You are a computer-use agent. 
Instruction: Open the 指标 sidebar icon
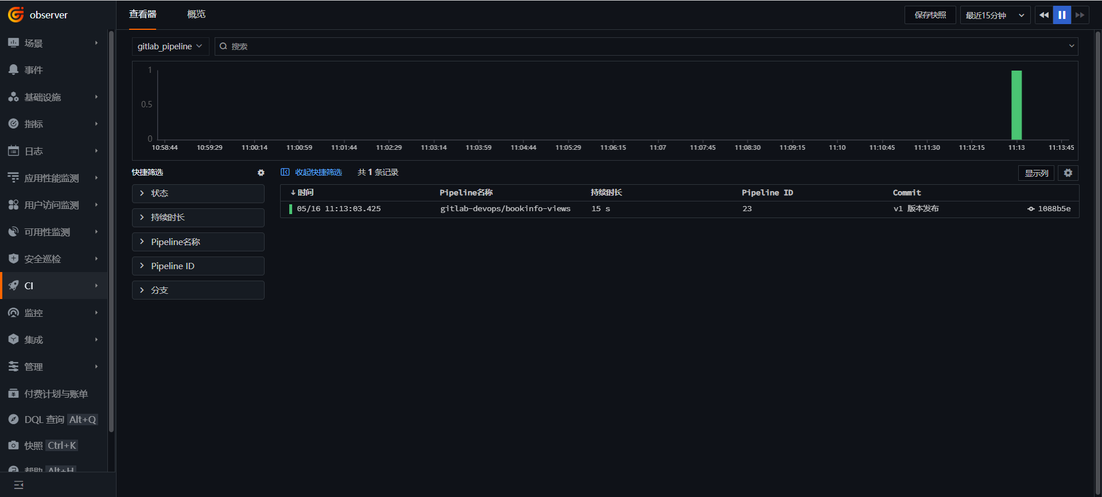(x=13, y=123)
